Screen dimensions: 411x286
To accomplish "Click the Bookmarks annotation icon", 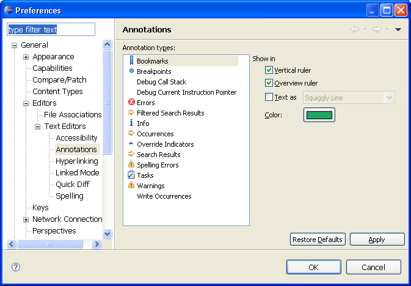I will [131, 61].
